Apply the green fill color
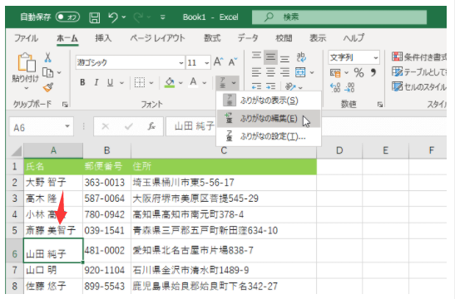Viewport: 455px width, 299px height. tap(170, 82)
